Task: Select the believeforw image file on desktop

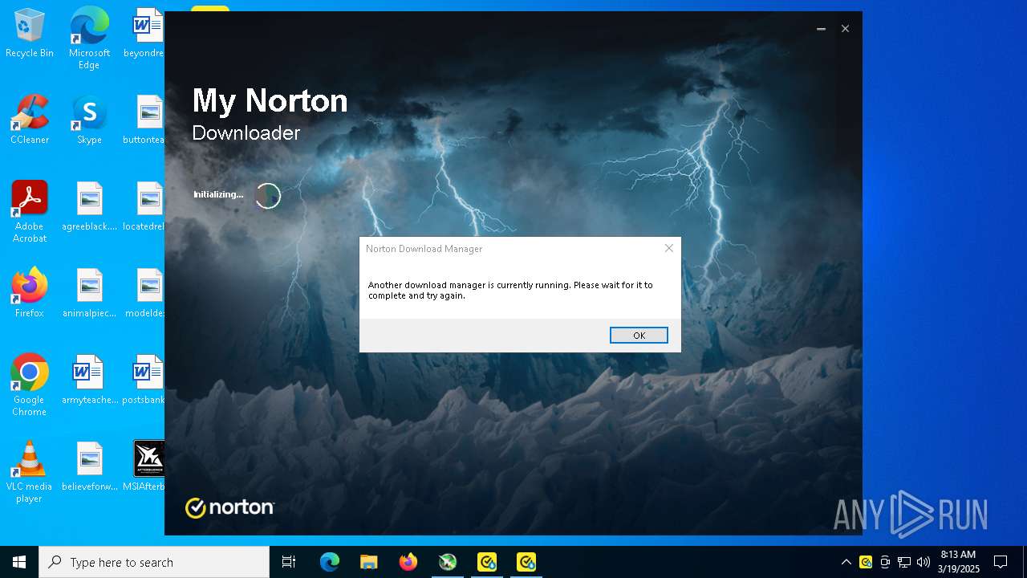Action: (89, 467)
